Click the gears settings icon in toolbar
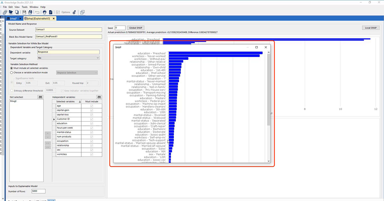Screen dimensions: 384x201 74,12
